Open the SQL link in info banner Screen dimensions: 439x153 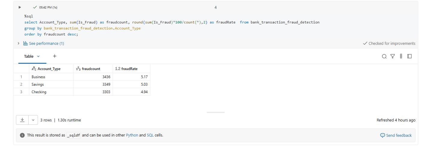click(x=150, y=135)
